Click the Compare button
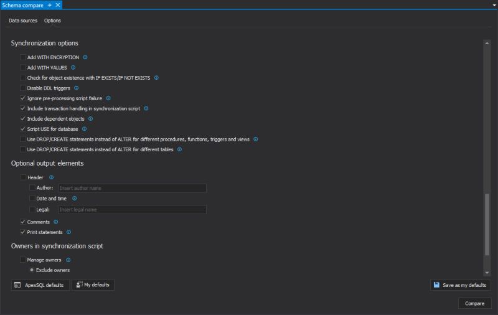This screenshot has width=498, height=315. [x=474, y=303]
